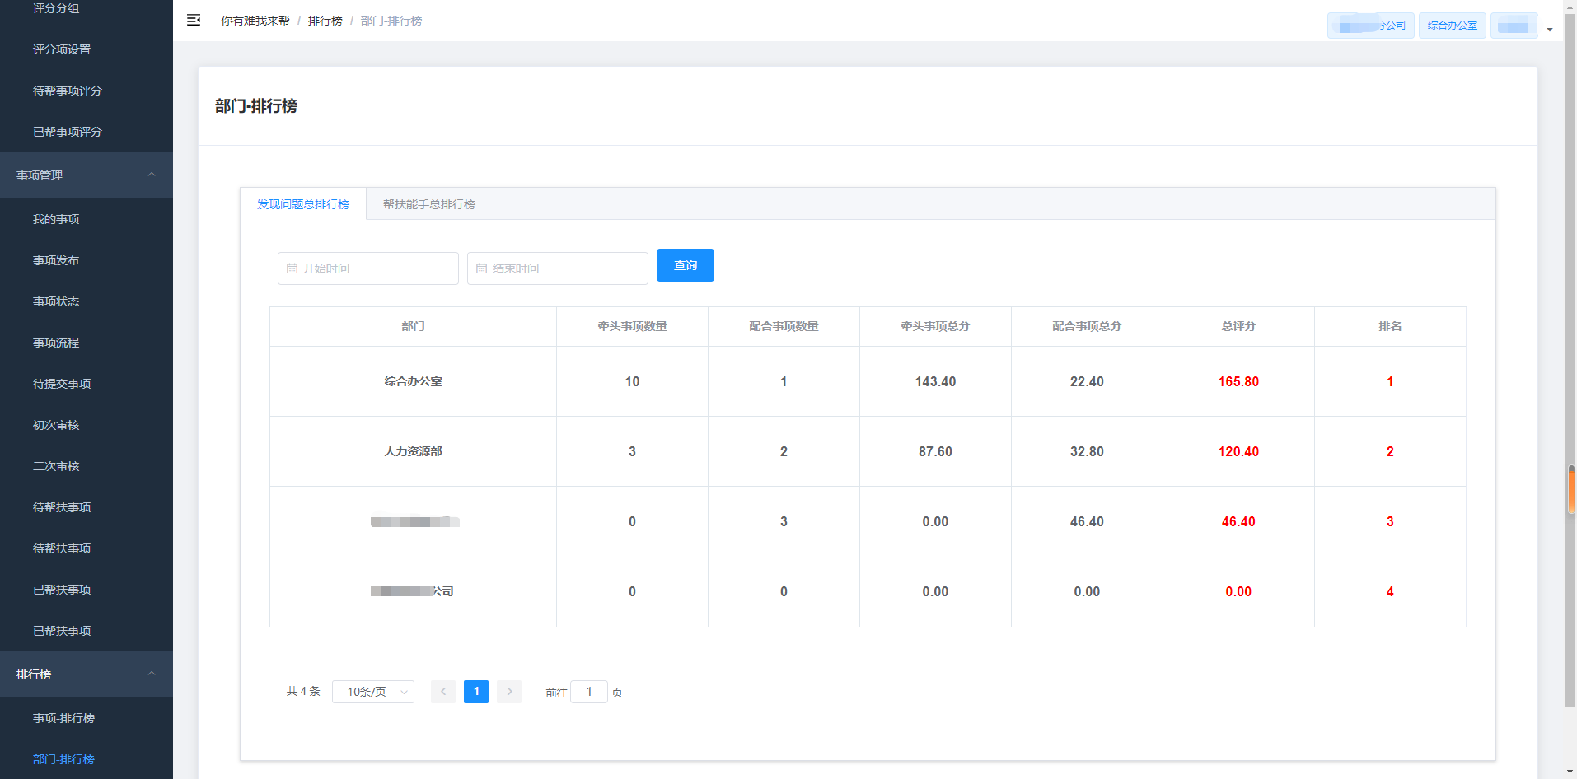Click 你有难我来帮 breadcrumb link
Viewport: 1577px width, 779px height.
[255, 21]
